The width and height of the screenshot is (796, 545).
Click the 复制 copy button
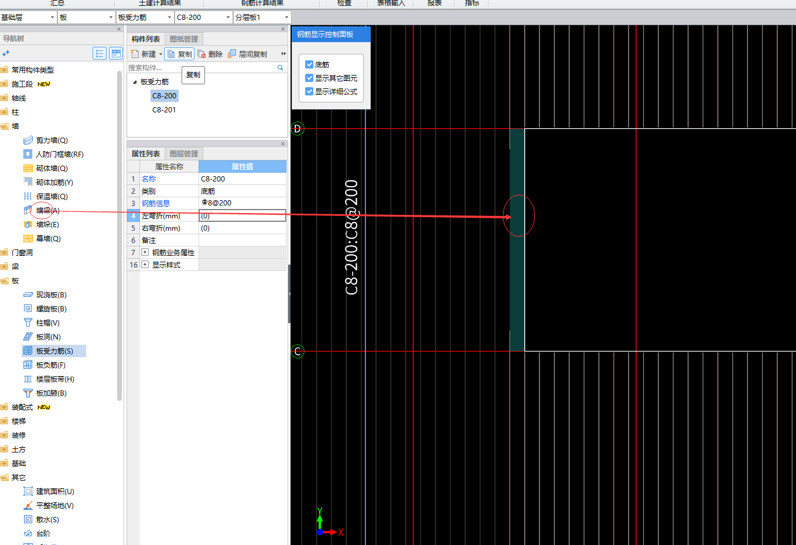179,54
